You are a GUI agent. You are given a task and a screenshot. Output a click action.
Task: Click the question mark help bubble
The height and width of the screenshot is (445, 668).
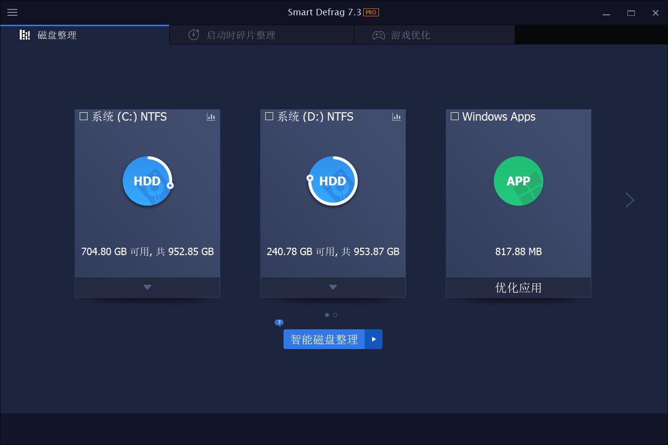pos(279,323)
